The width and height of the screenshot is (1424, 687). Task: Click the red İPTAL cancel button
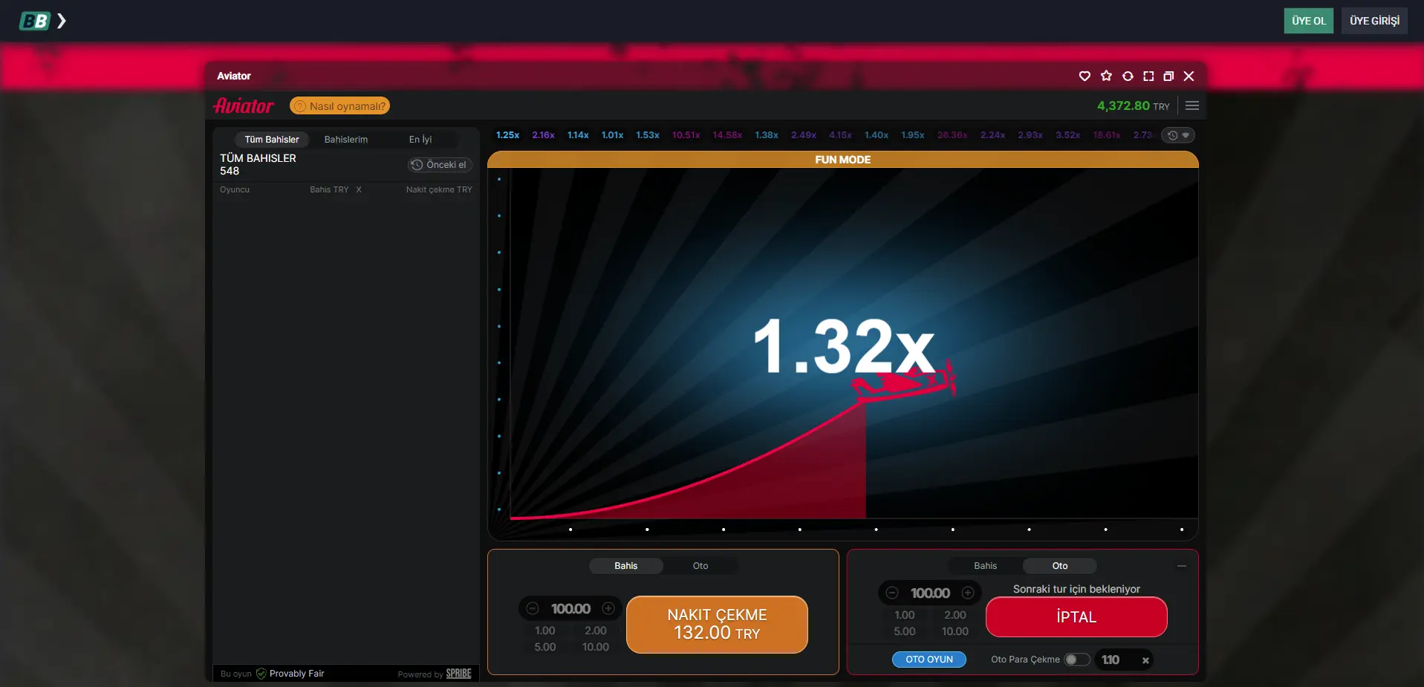point(1076,617)
